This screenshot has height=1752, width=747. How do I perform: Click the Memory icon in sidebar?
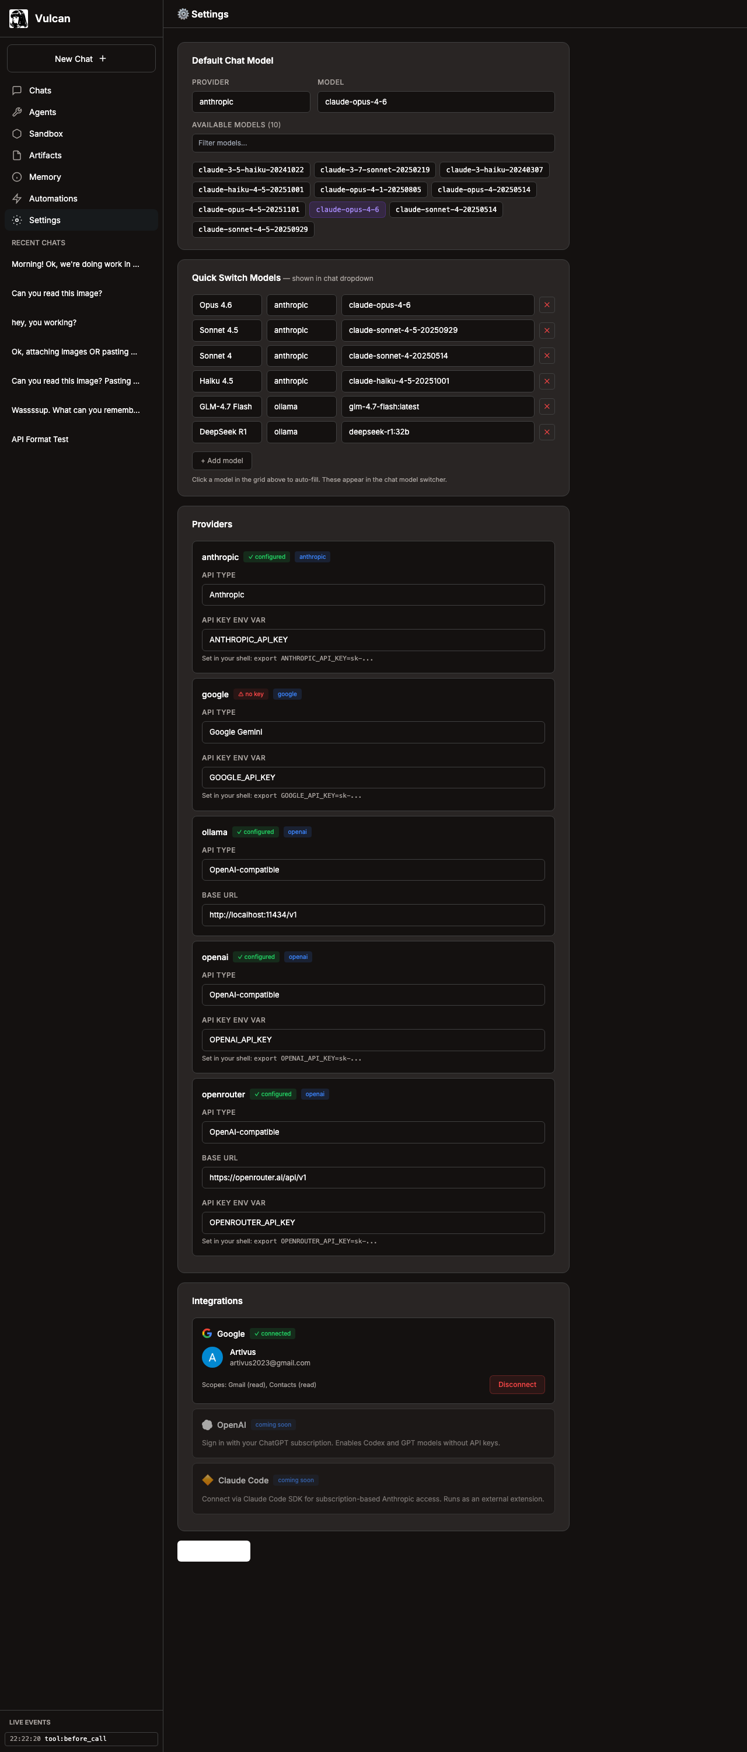coord(17,177)
